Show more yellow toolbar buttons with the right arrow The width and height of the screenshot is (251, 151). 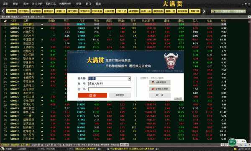point(204,11)
